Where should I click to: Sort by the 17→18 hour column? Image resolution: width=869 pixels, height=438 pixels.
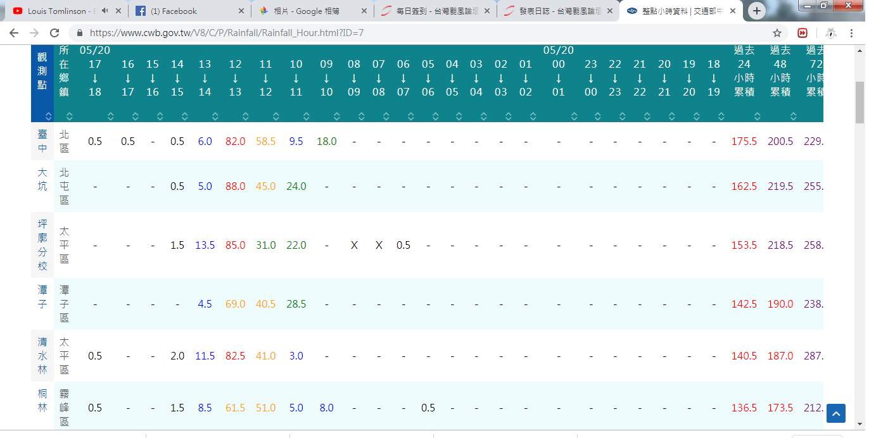click(x=110, y=116)
